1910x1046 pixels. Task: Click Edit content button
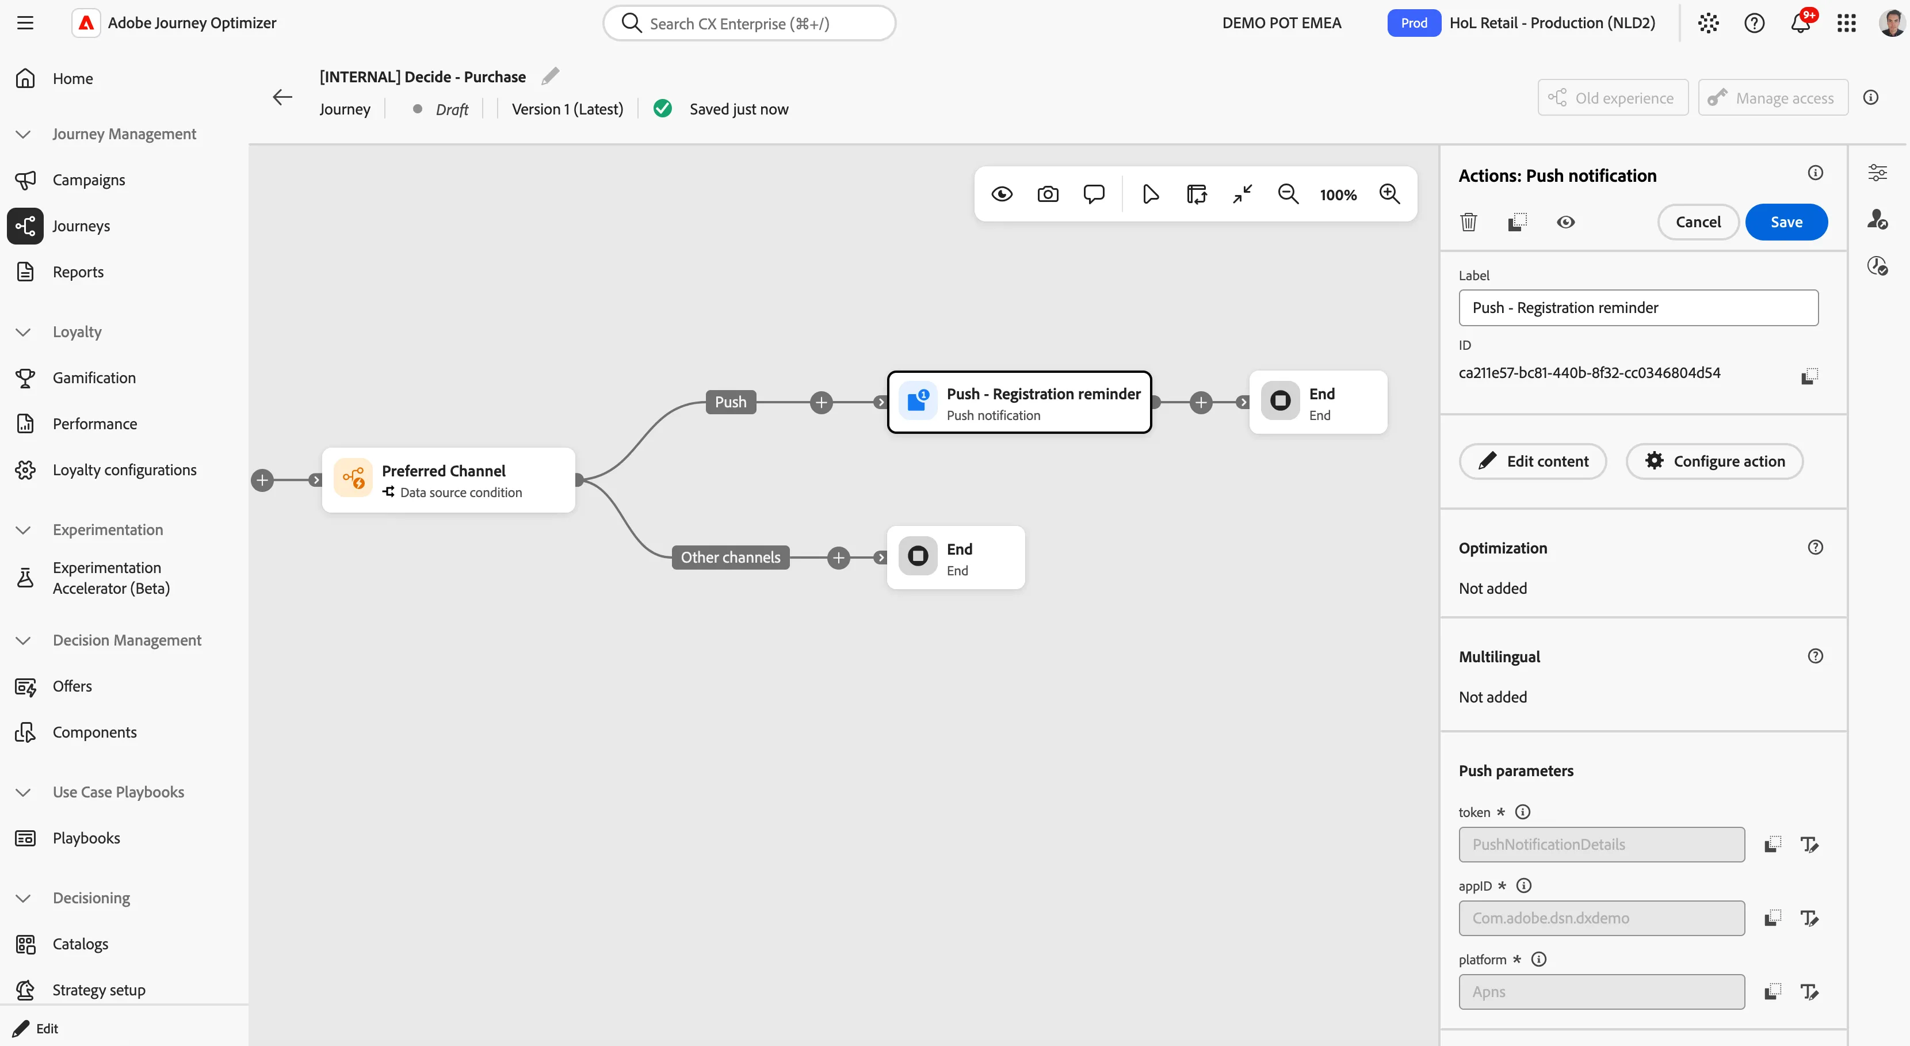tap(1533, 461)
